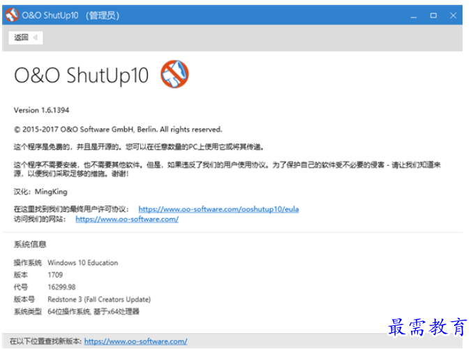Click the large ShutUp10 megaphone logo
This screenshot has width=473, height=349.
click(174, 74)
